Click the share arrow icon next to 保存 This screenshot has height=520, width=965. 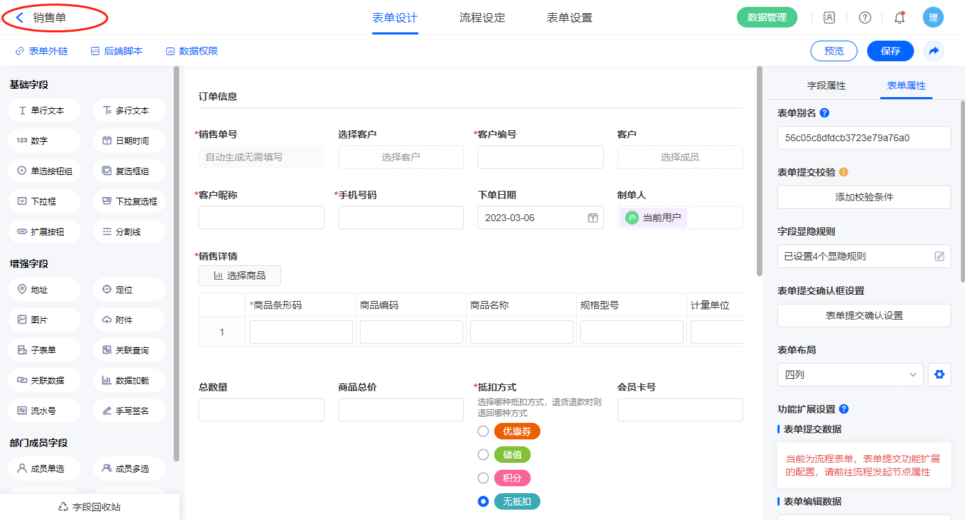(x=934, y=51)
